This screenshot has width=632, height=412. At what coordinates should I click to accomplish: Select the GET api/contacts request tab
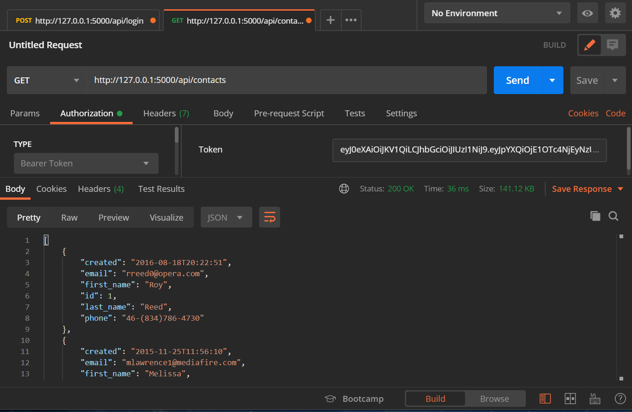239,20
